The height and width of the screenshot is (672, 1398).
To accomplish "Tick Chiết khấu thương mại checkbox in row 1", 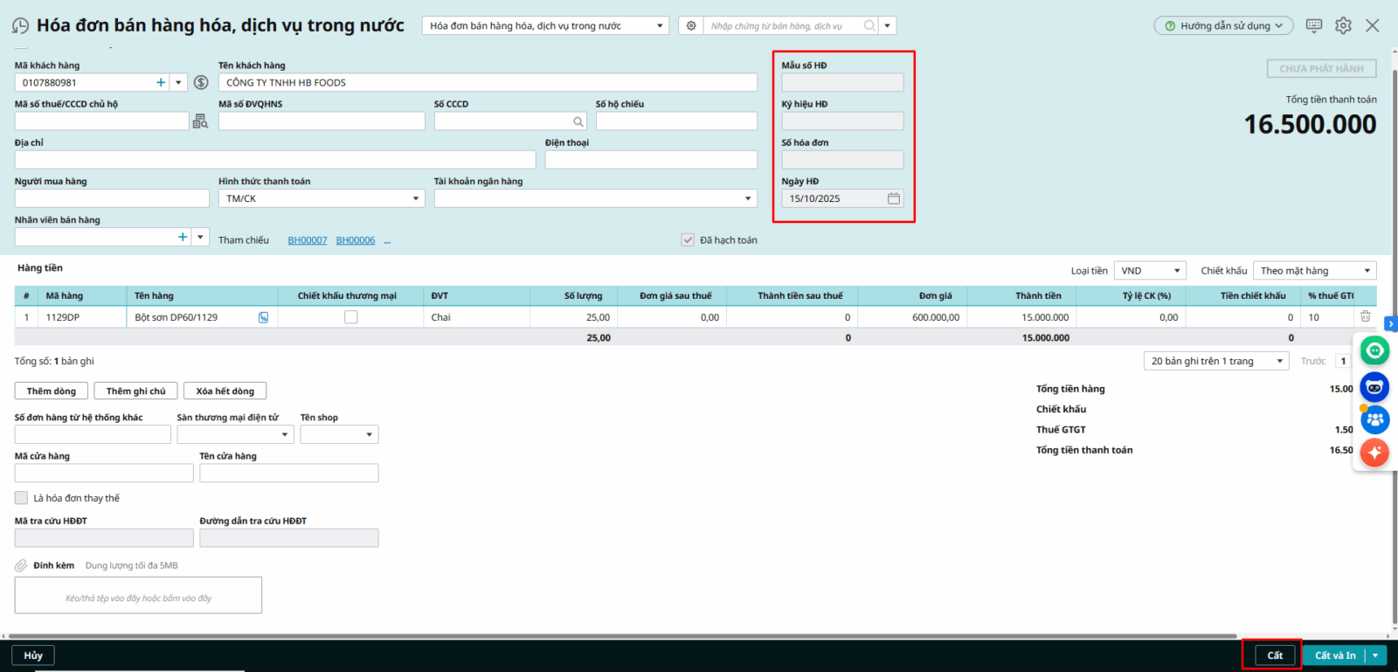I will [x=351, y=317].
